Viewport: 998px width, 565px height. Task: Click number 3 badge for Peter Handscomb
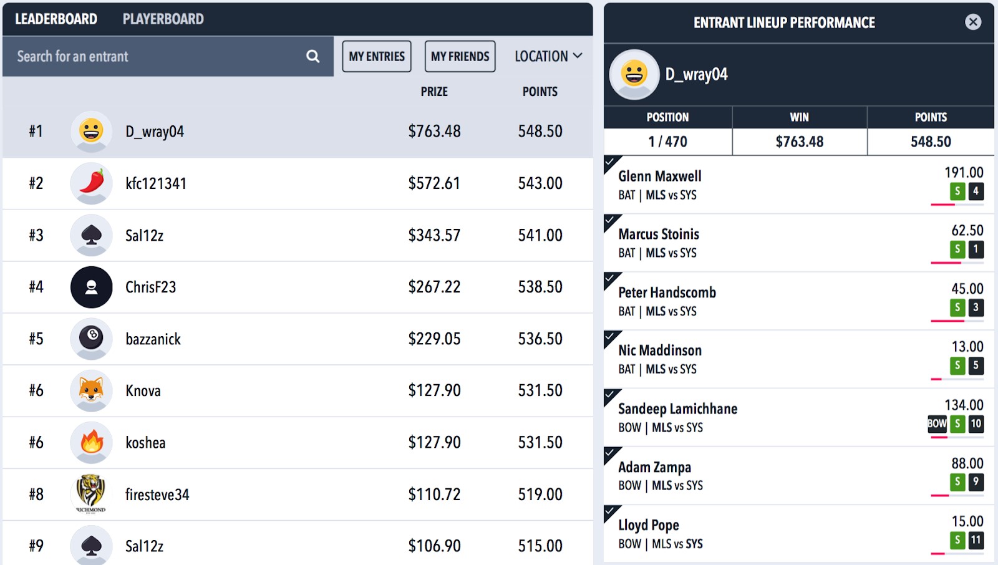[976, 307]
